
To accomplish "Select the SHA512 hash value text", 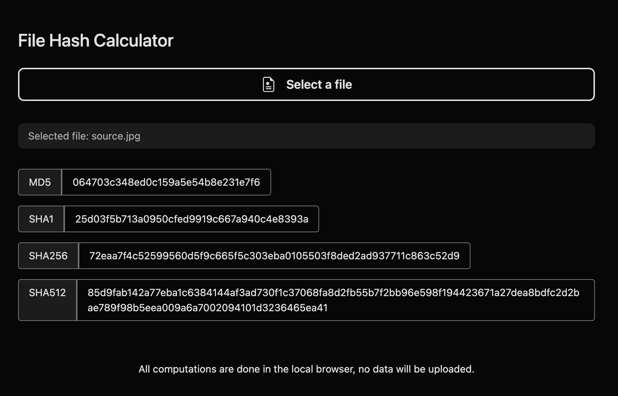I will [x=333, y=300].
